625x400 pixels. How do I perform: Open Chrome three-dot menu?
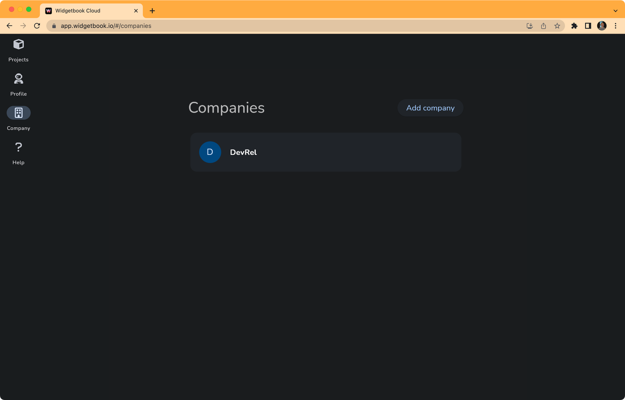click(615, 26)
